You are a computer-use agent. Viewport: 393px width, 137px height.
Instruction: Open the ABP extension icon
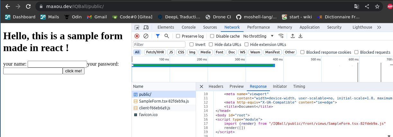(x=390, y=6)
